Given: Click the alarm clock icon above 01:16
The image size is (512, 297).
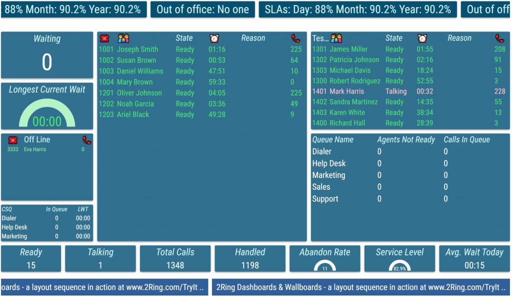Looking at the screenshot, I should (214, 38).
